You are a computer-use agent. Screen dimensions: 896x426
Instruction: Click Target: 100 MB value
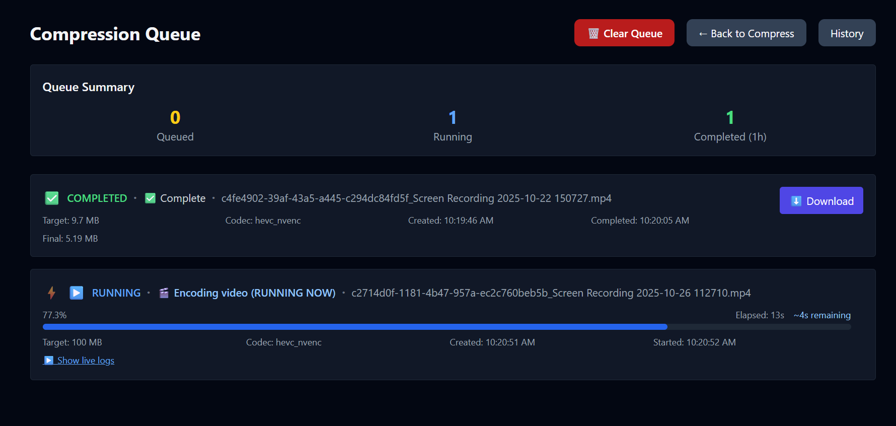72,342
